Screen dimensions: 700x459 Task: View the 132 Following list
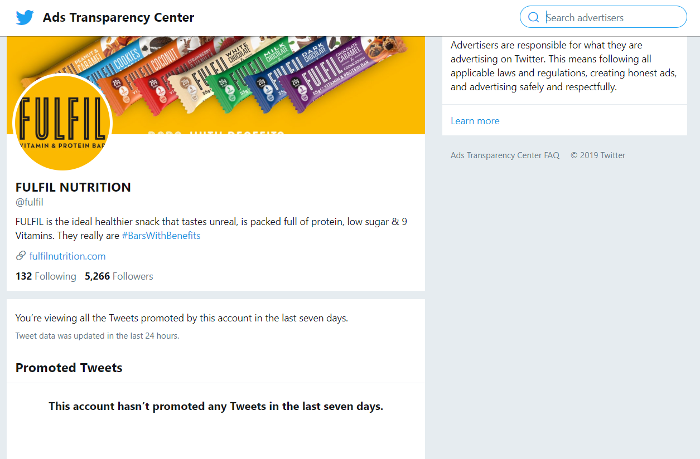click(46, 276)
